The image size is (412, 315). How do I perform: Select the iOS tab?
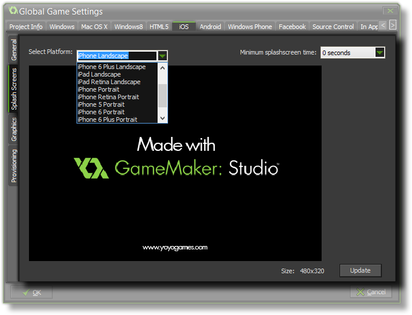click(x=184, y=27)
